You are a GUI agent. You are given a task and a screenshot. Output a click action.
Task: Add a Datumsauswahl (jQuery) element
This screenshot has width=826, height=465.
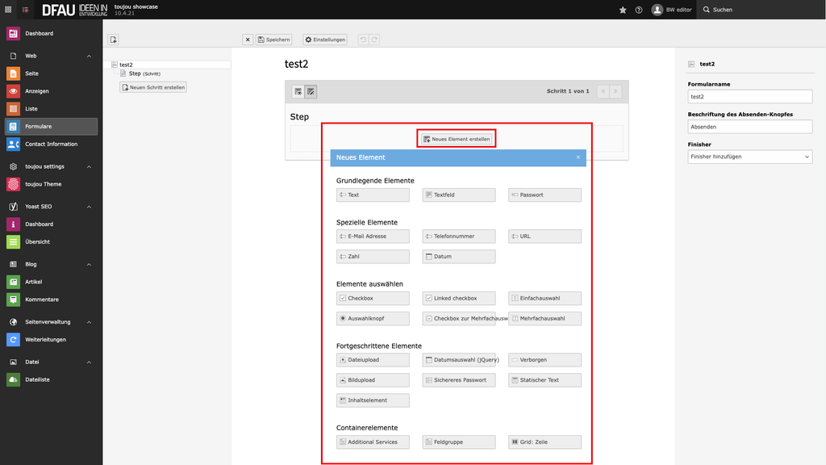pyautogui.click(x=459, y=360)
